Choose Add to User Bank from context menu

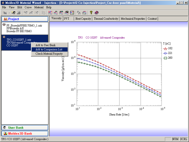point(50,45)
